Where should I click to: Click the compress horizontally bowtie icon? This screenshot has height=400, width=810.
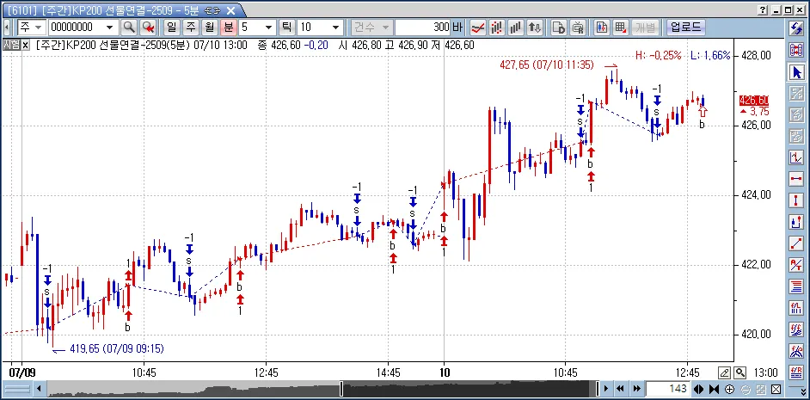[714, 389]
